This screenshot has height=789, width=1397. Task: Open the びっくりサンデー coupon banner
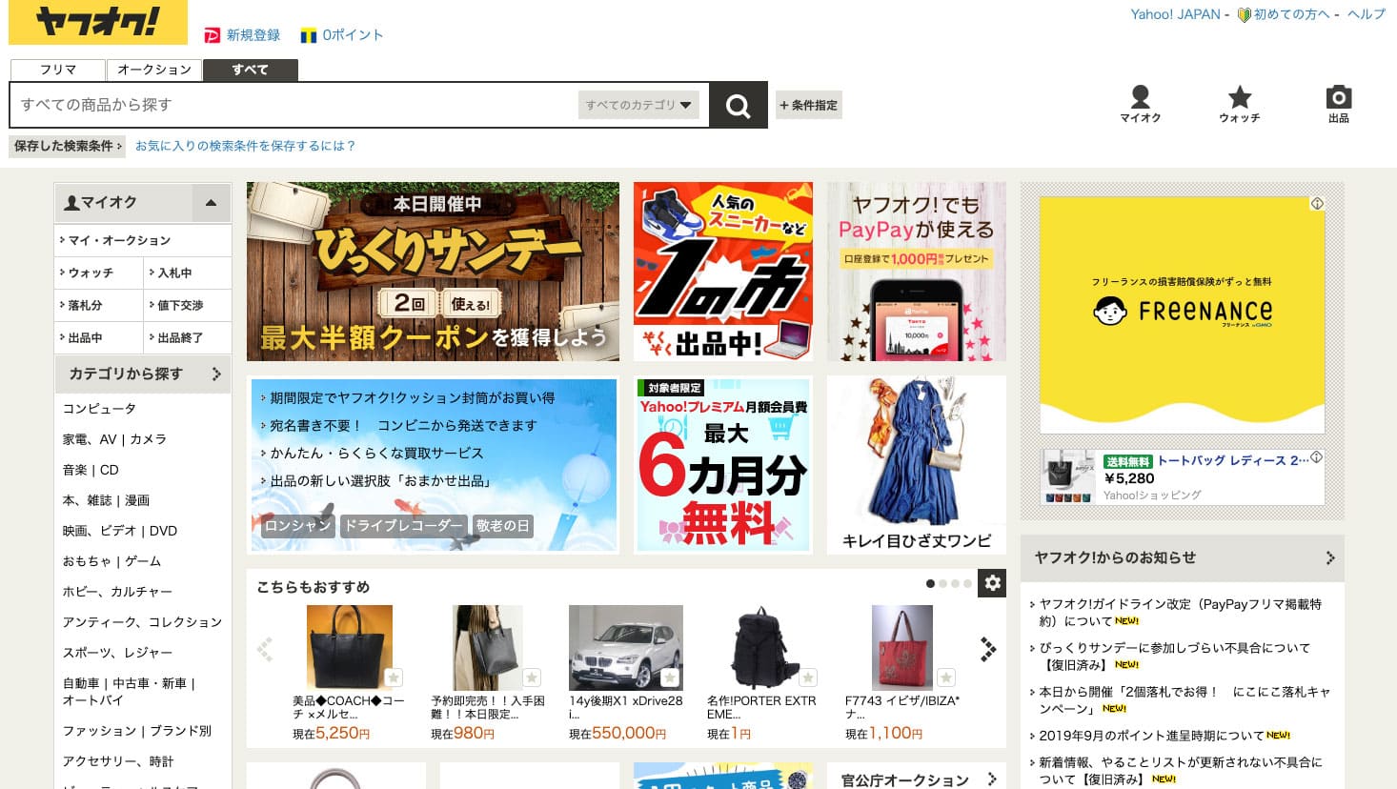pyautogui.click(x=433, y=272)
